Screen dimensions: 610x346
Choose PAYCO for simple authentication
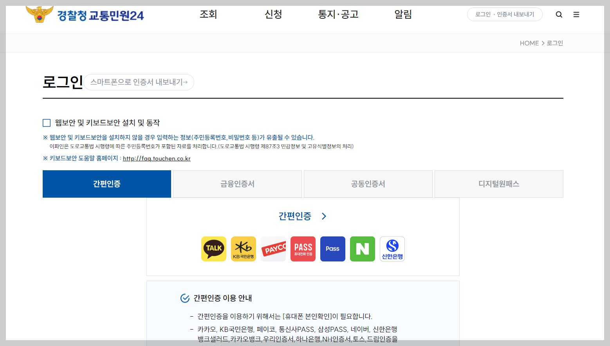click(273, 249)
